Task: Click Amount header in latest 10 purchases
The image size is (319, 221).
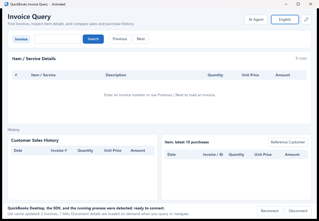Action: (x=292, y=154)
